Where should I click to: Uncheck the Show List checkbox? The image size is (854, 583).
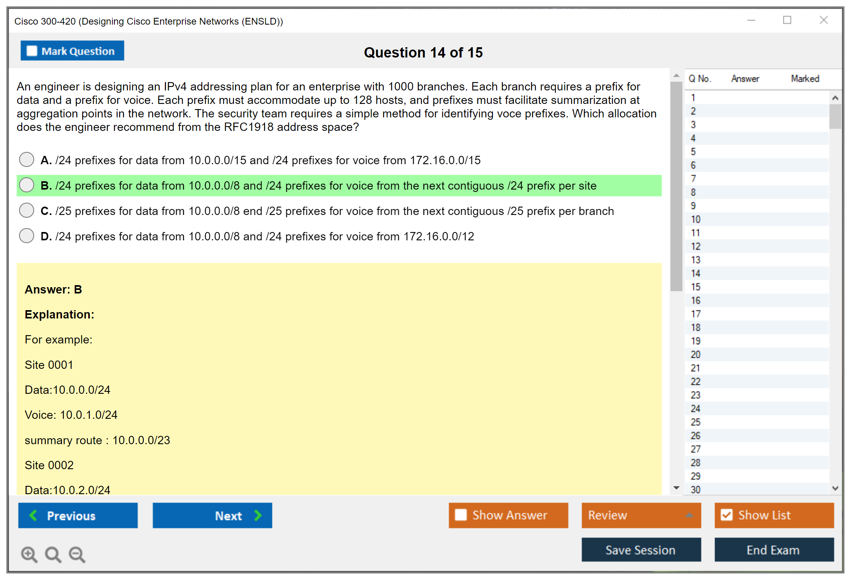(726, 515)
